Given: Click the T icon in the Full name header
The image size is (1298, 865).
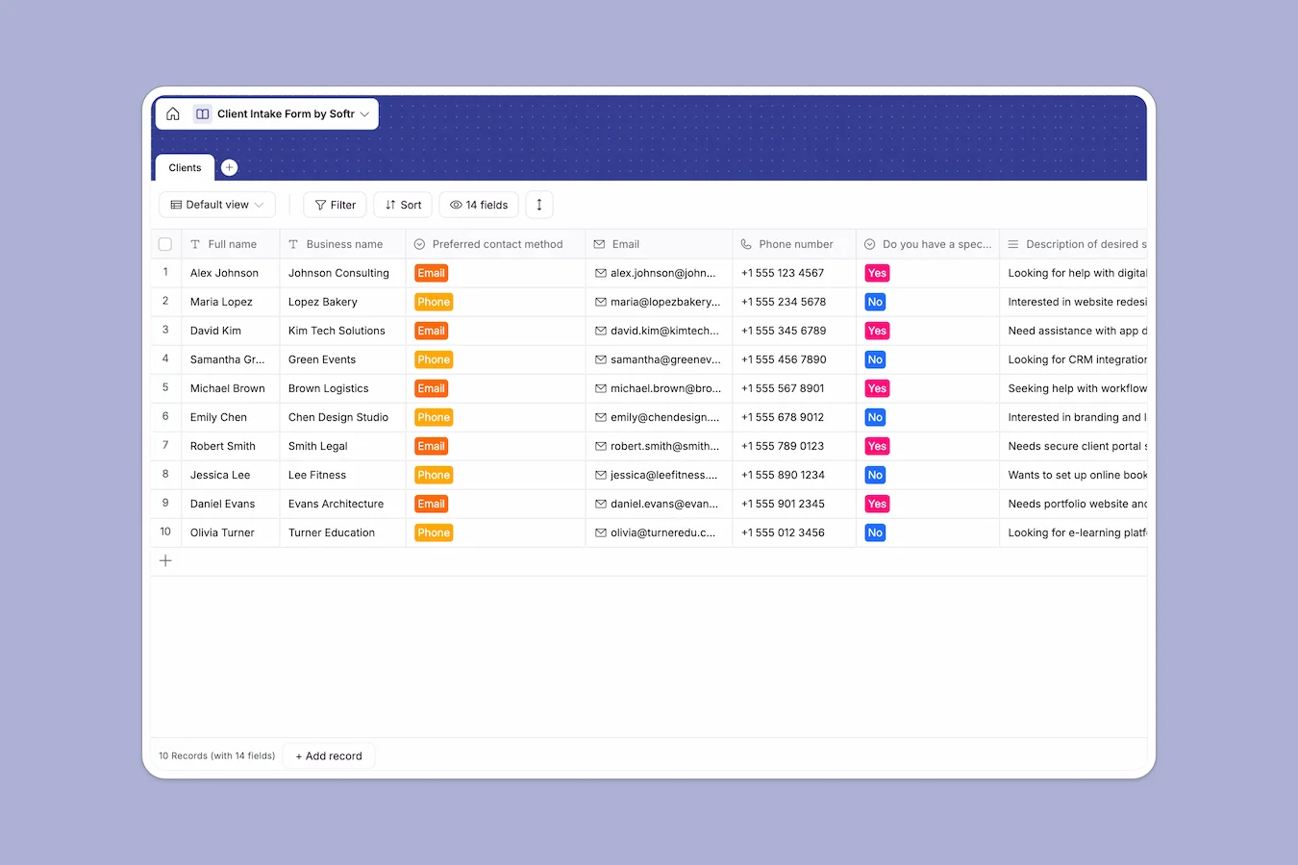Looking at the screenshot, I should 195,243.
